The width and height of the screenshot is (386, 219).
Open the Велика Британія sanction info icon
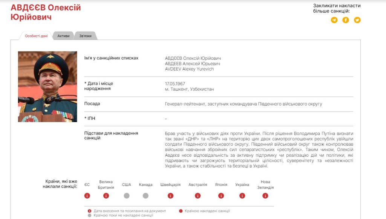(106, 196)
